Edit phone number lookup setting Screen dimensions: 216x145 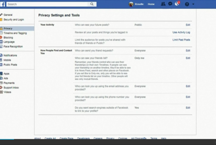pos(188,97)
